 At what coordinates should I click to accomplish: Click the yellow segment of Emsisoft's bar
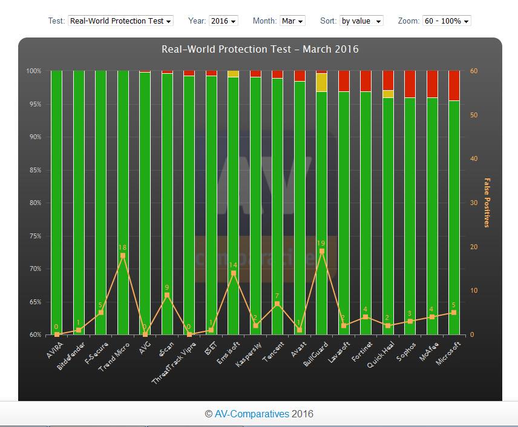[x=234, y=74]
